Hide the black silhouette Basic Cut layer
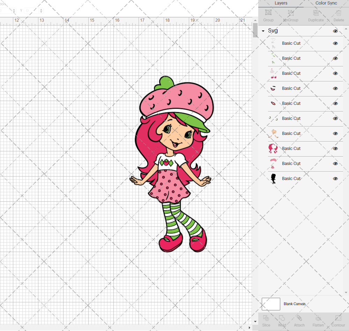Viewport: 349px width, 331px height. click(x=335, y=179)
